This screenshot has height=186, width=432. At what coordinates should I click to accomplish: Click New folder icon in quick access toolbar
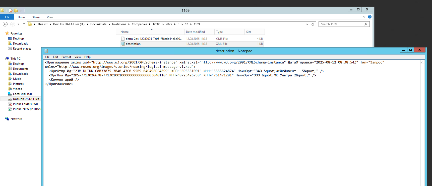(16, 11)
